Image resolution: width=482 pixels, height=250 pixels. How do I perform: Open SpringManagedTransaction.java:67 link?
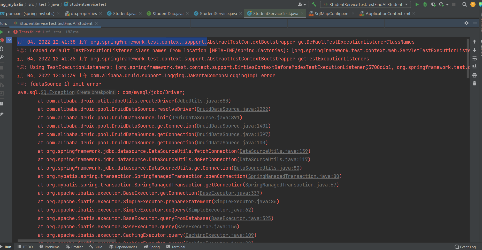pos(291,185)
